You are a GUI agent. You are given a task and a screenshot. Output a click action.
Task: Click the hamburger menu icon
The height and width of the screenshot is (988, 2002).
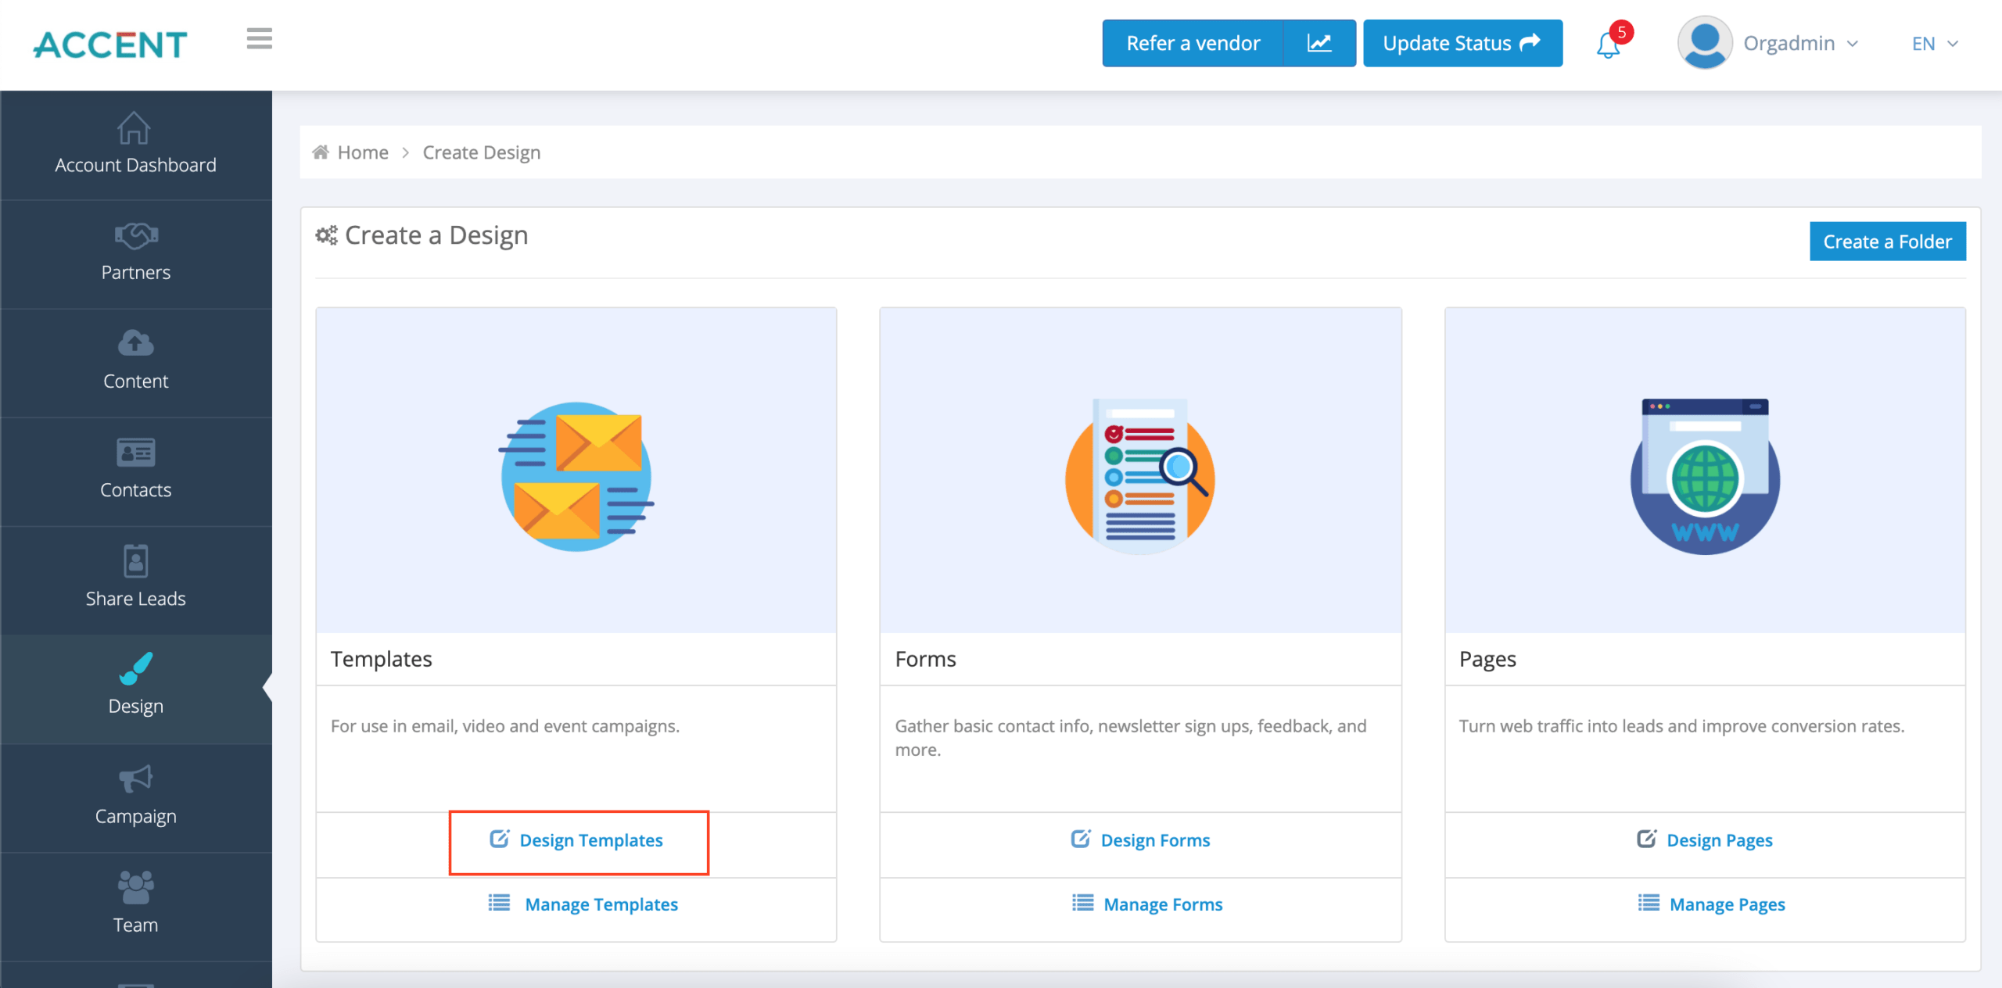259,39
